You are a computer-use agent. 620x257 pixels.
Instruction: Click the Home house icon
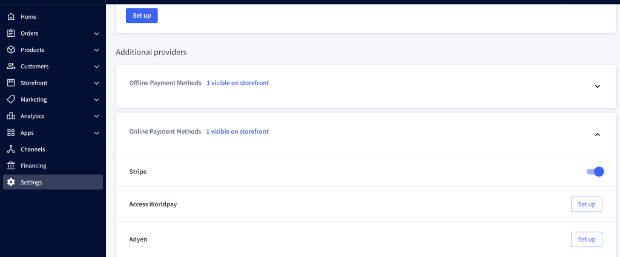tap(11, 17)
